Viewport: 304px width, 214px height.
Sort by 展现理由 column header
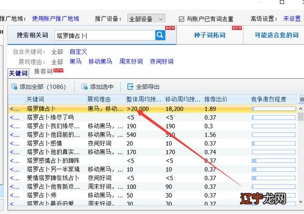click(105, 99)
